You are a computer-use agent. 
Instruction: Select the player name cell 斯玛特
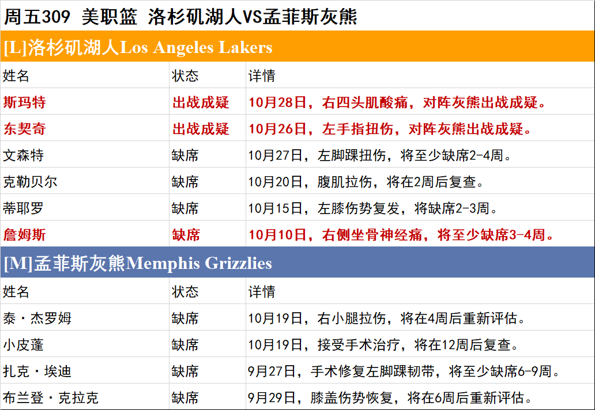pyautogui.click(x=25, y=102)
